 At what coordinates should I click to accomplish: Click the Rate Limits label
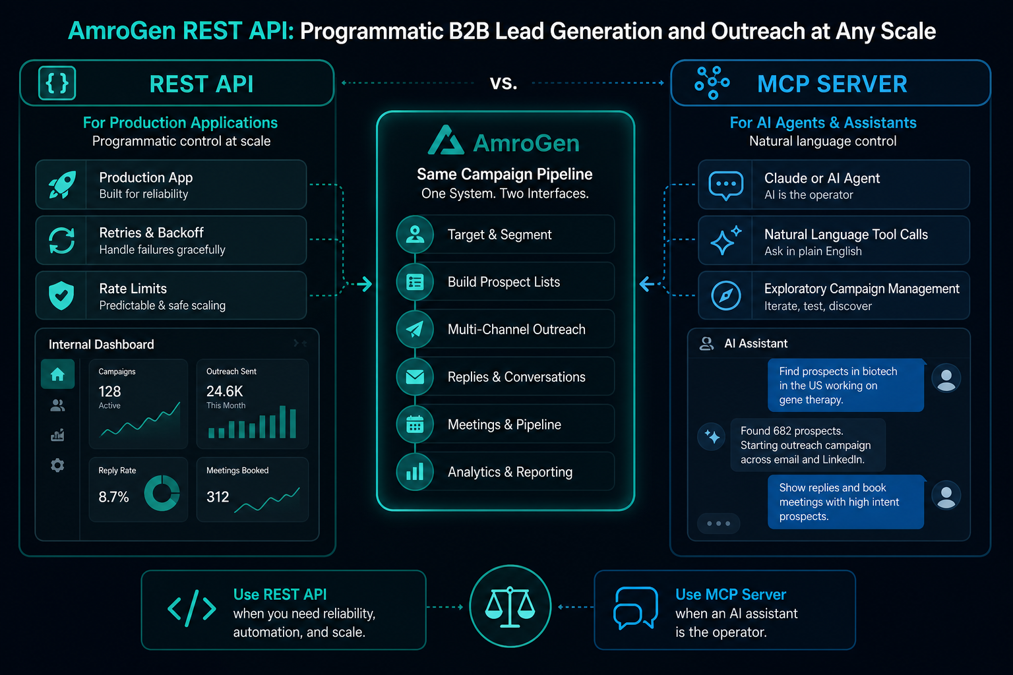coord(133,289)
